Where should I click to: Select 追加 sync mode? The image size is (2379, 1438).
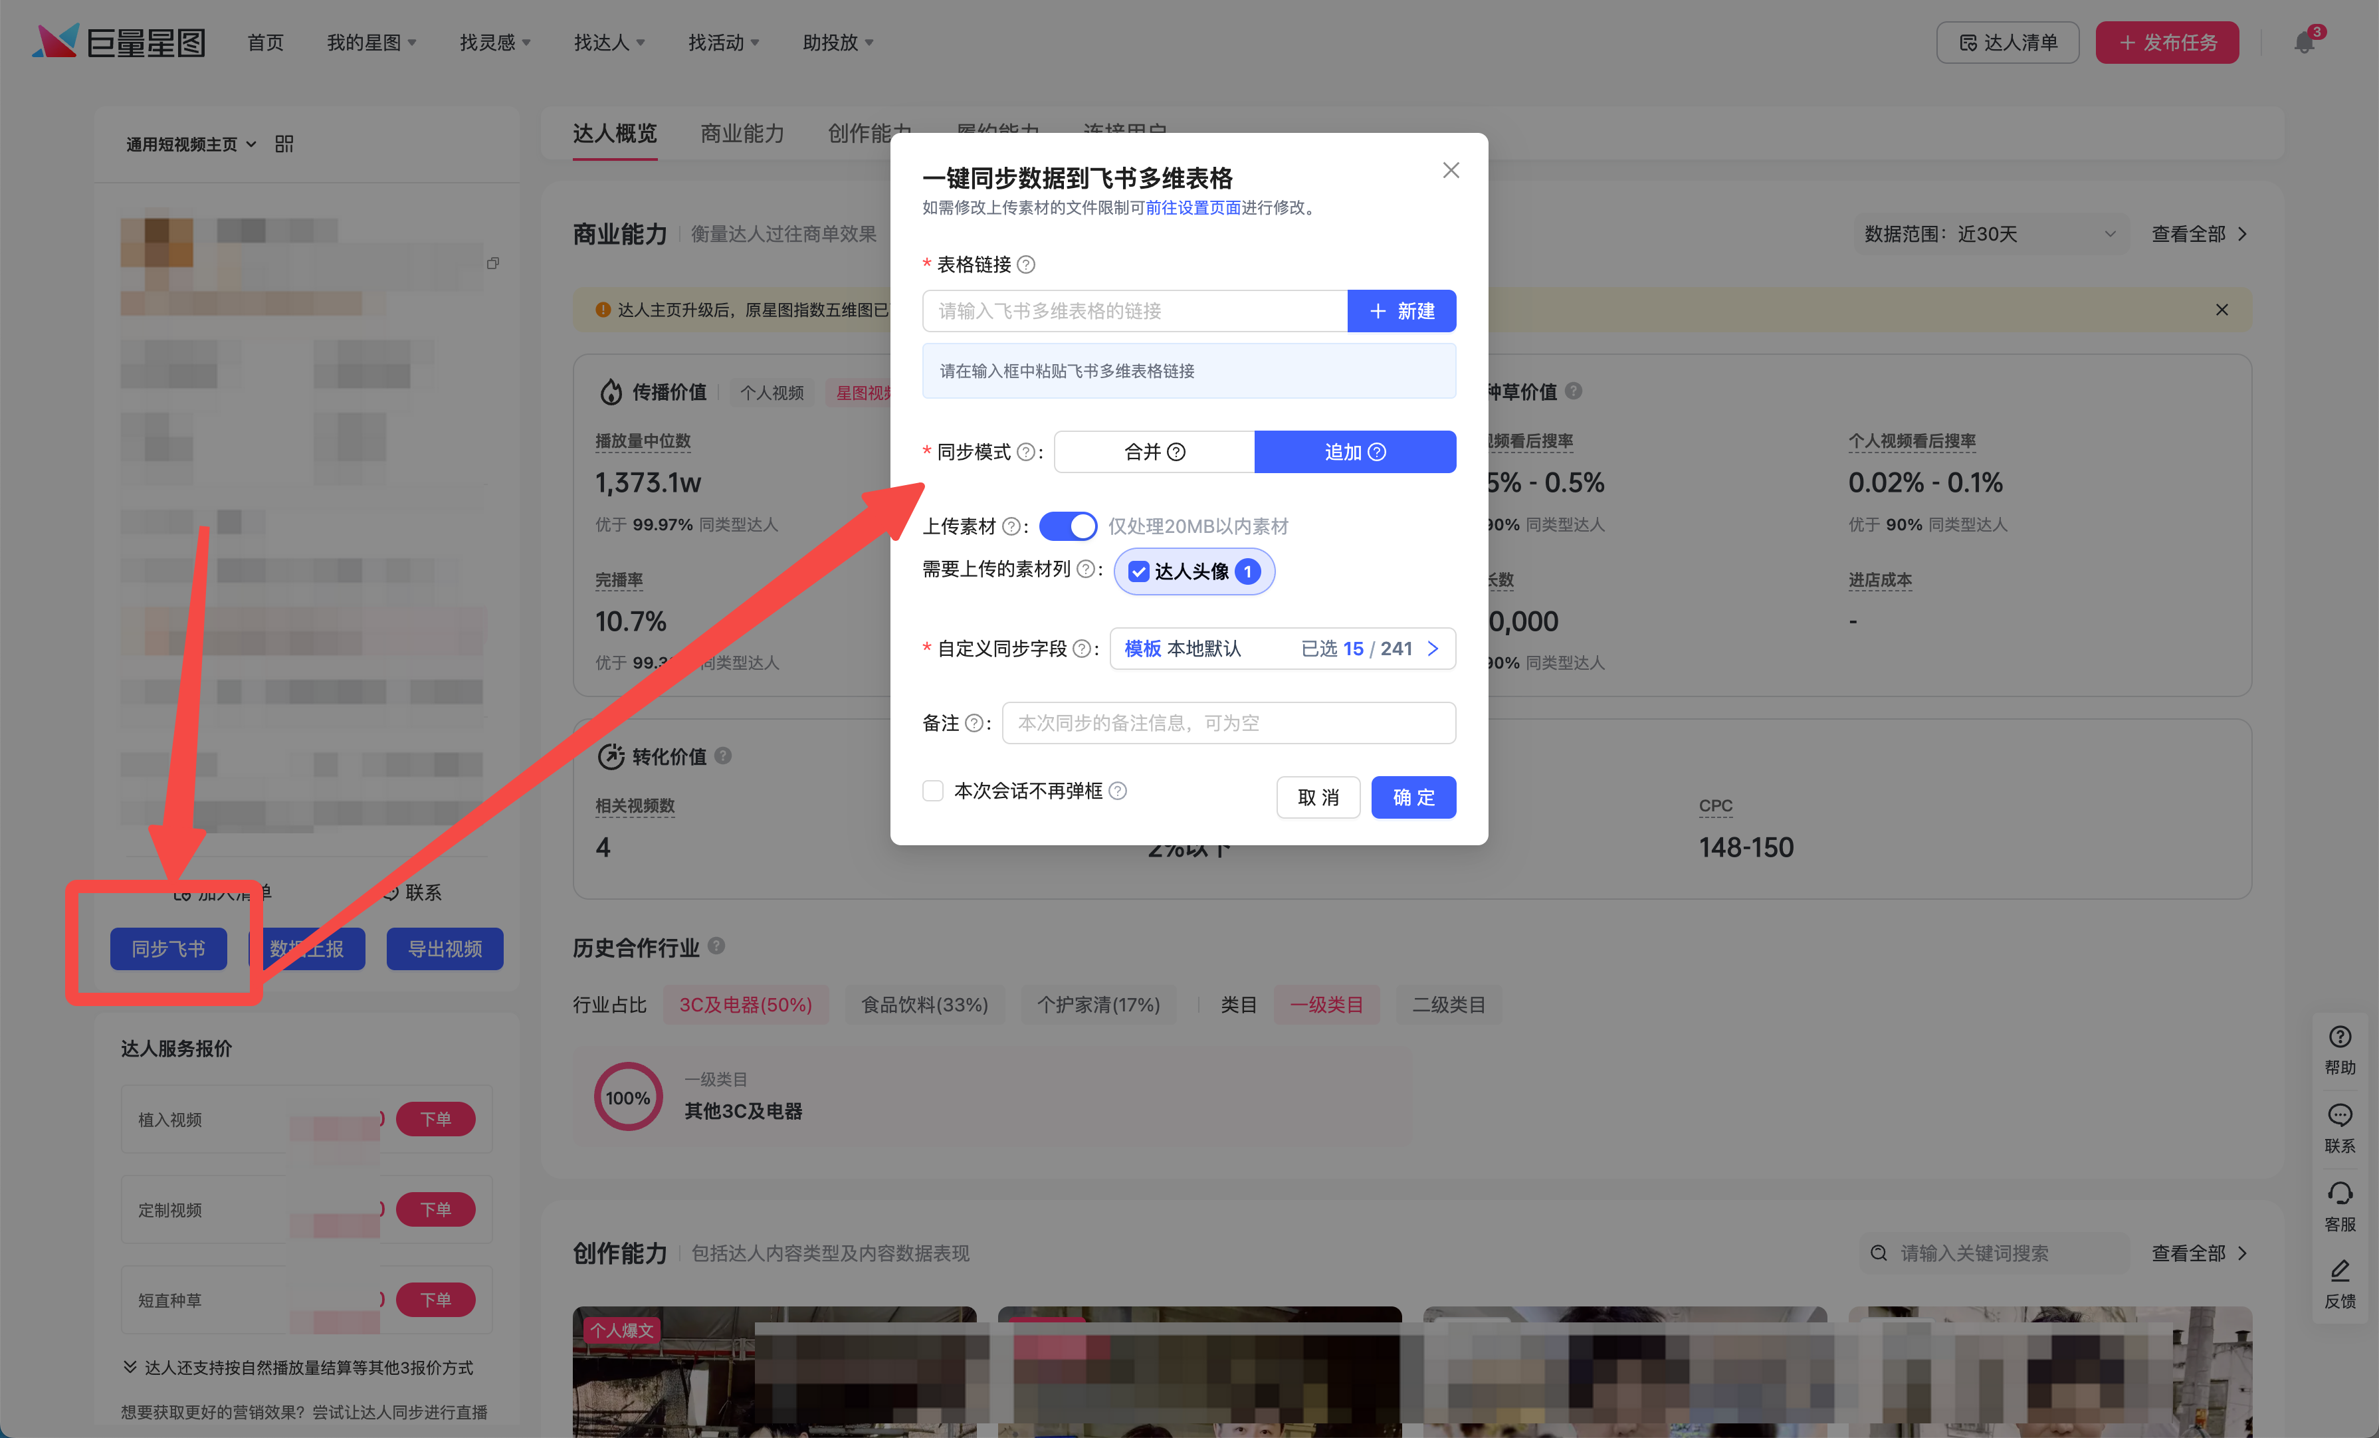coord(1354,452)
